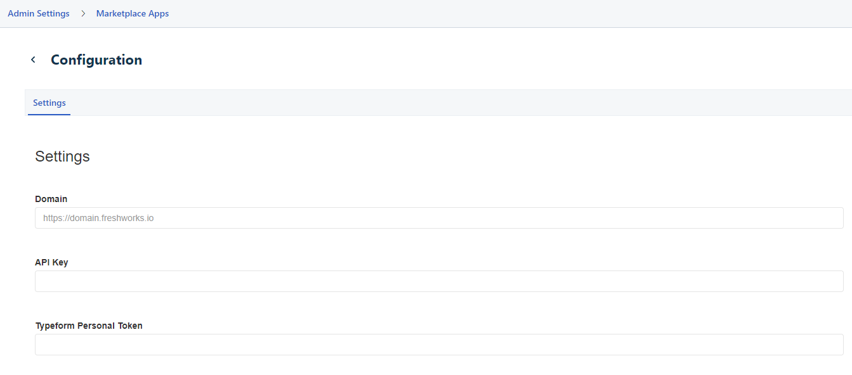Go back using the arrow beside Configuration

(x=33, y=60)
